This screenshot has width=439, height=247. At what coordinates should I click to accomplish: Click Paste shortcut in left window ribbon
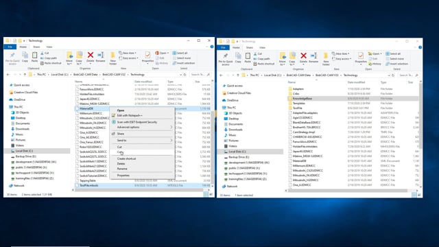click(51, 63)
